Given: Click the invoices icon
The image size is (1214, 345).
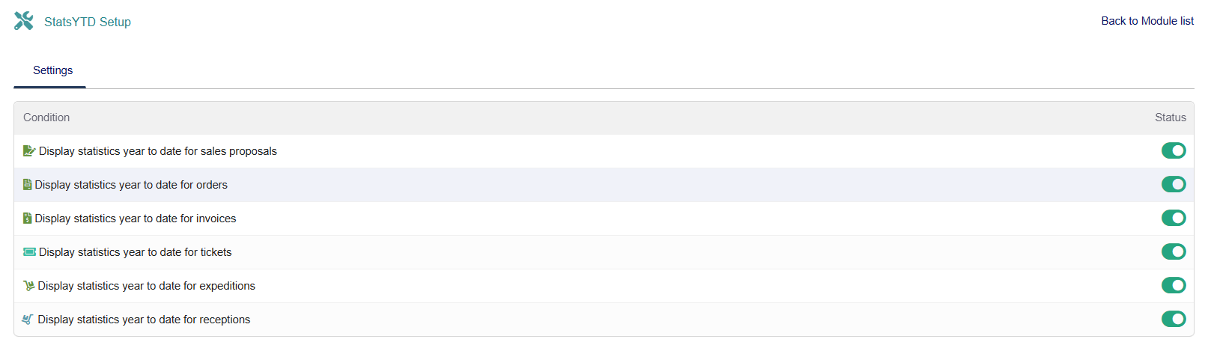Looking at the screenshot, I should click(x=28, y=219).
